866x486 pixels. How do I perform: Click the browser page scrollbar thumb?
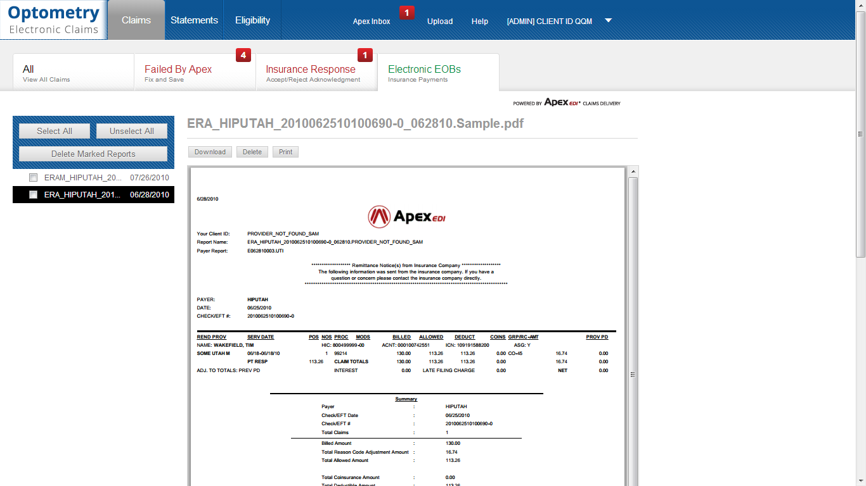[x=861, y=134]
